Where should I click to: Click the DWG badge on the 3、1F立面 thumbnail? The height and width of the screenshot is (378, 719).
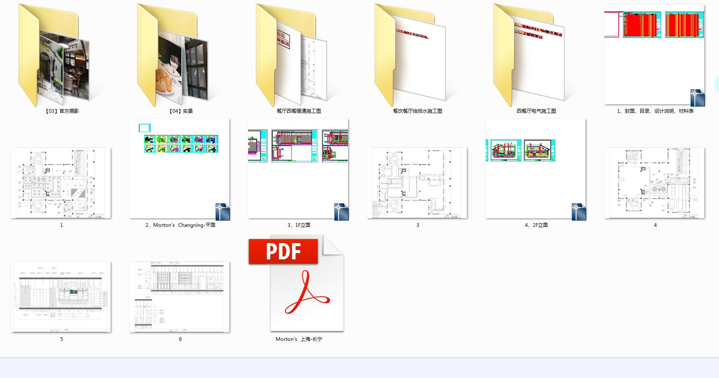point(341,212)
